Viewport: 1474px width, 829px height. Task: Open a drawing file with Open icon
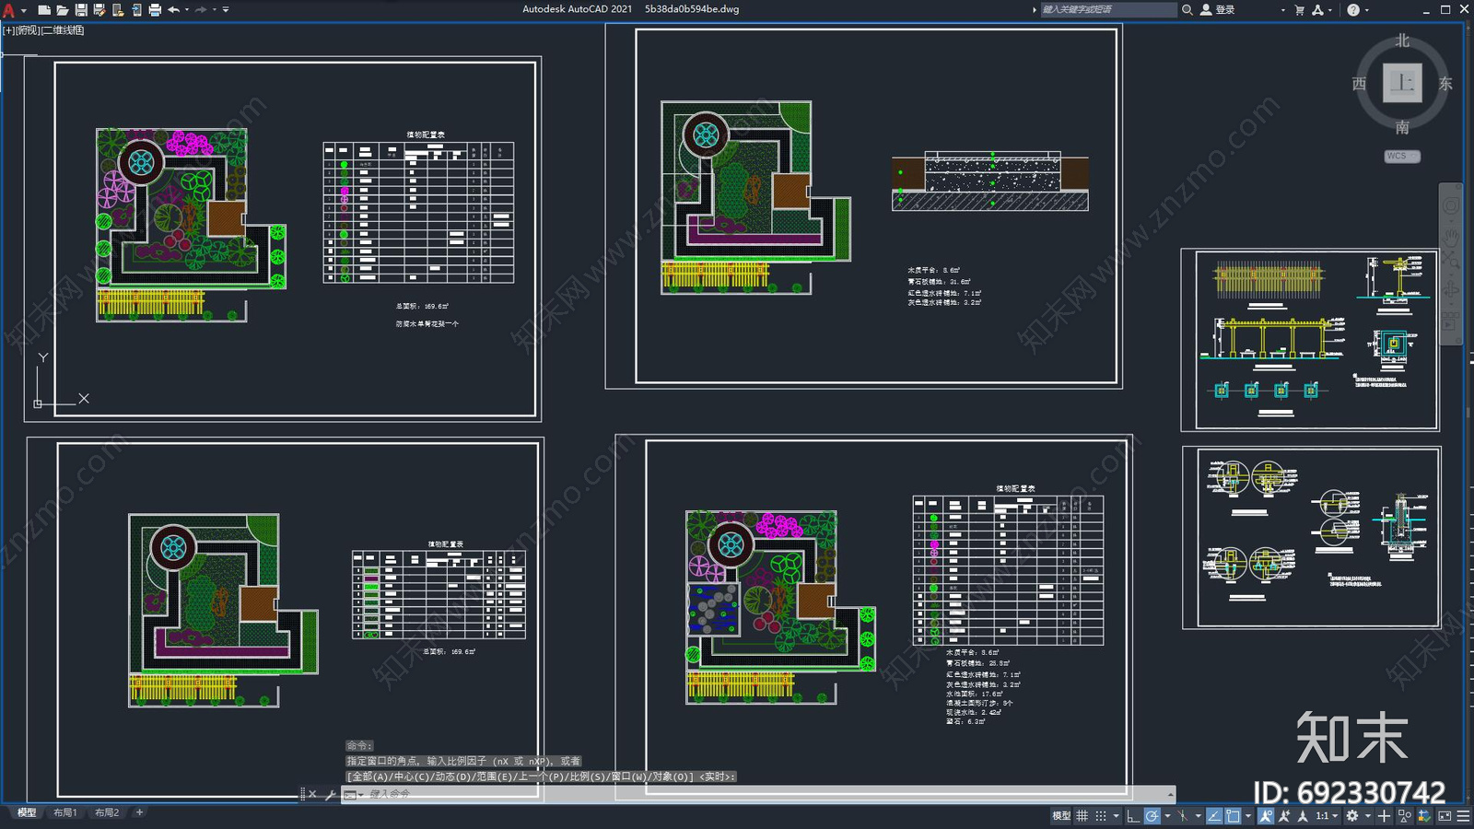63,10
